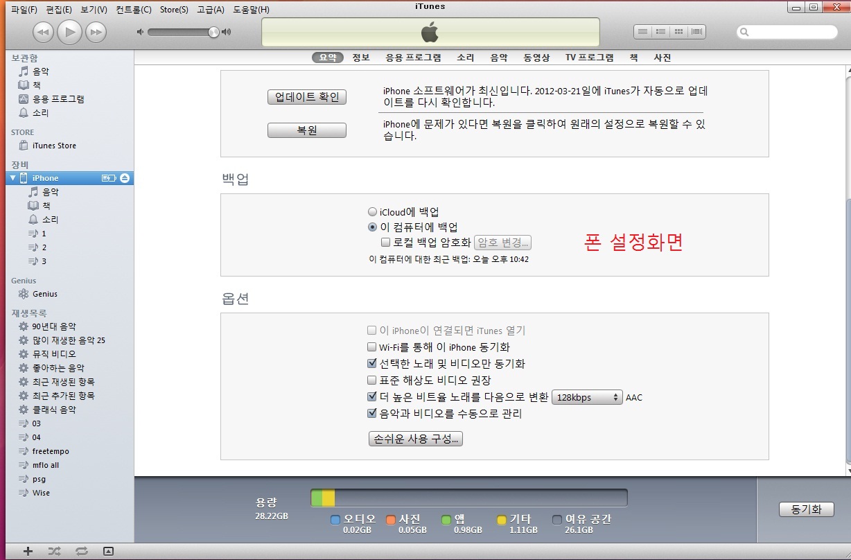851x560 pixels.
Task: Click the 동기화 sync button
Action: pyautogui.click(x=806, y=509)
